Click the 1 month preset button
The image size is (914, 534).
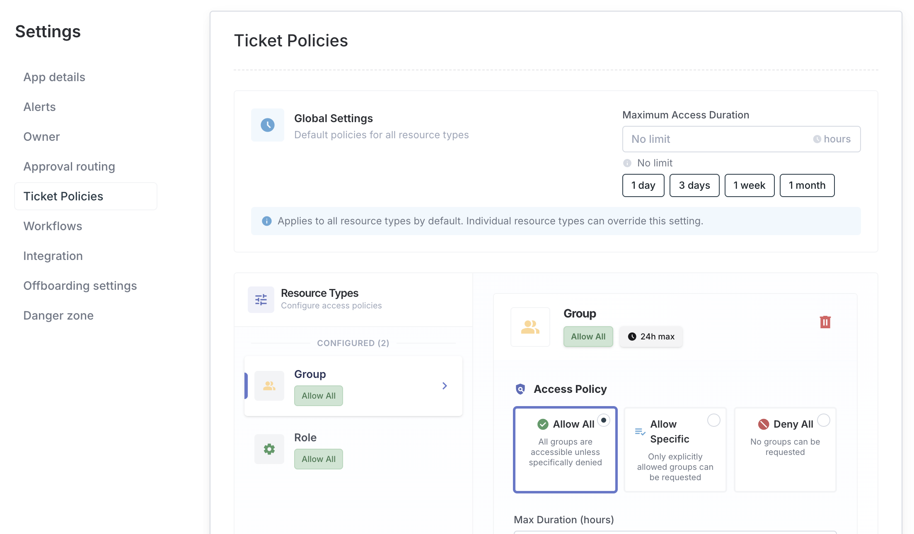[807, 185]
